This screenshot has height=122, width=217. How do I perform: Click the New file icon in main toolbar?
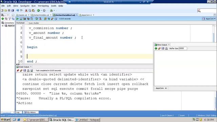[2, 11]
